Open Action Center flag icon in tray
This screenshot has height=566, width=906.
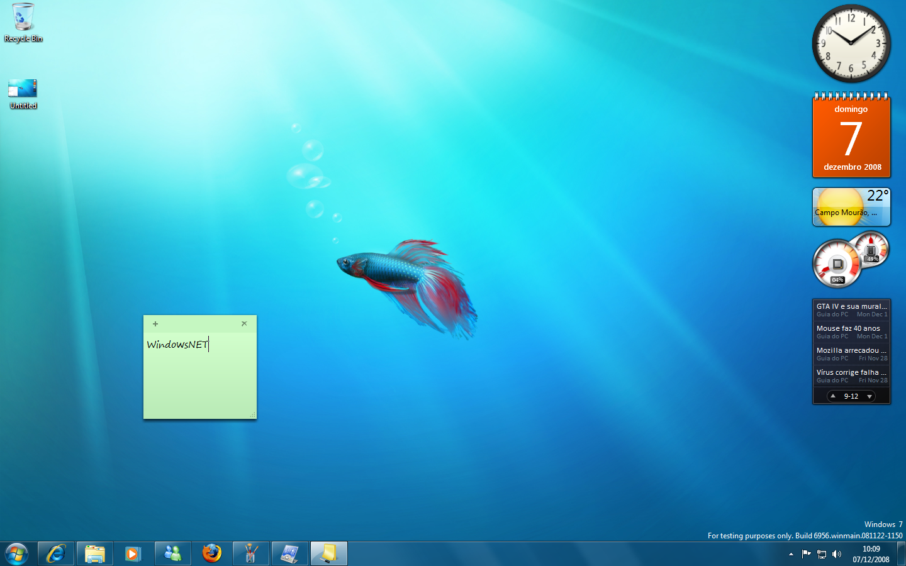[806, 554]
